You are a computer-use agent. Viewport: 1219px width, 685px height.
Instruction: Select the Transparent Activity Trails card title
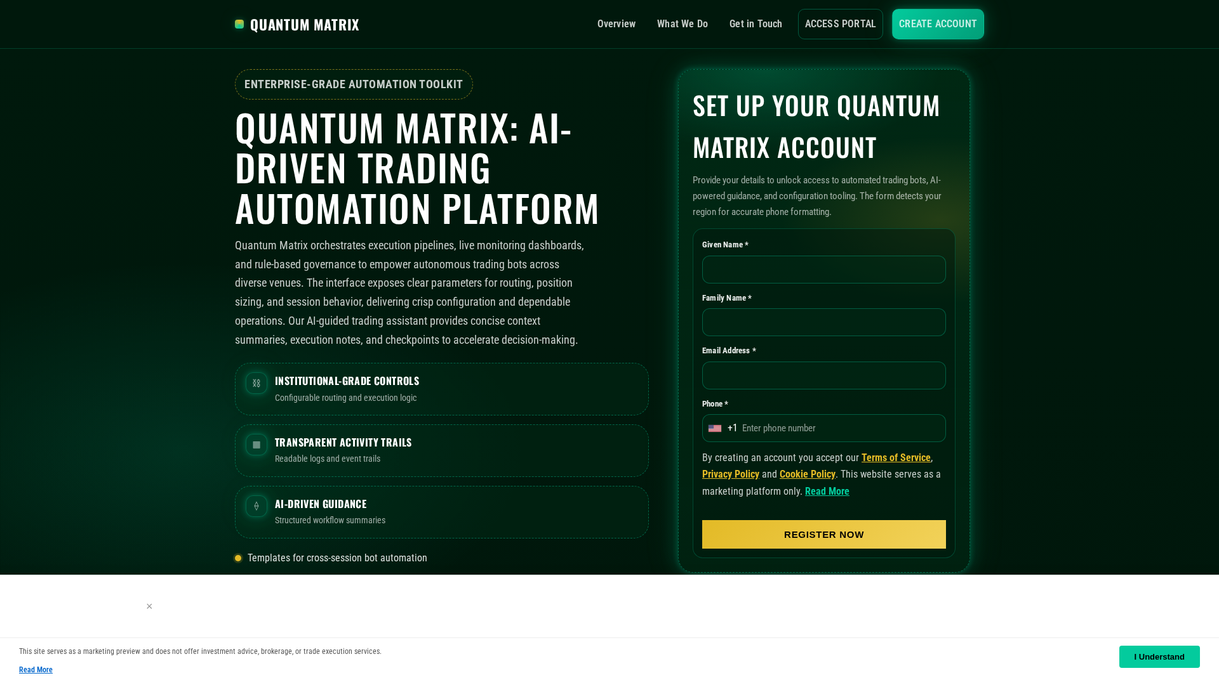click(x=343, y=442)
